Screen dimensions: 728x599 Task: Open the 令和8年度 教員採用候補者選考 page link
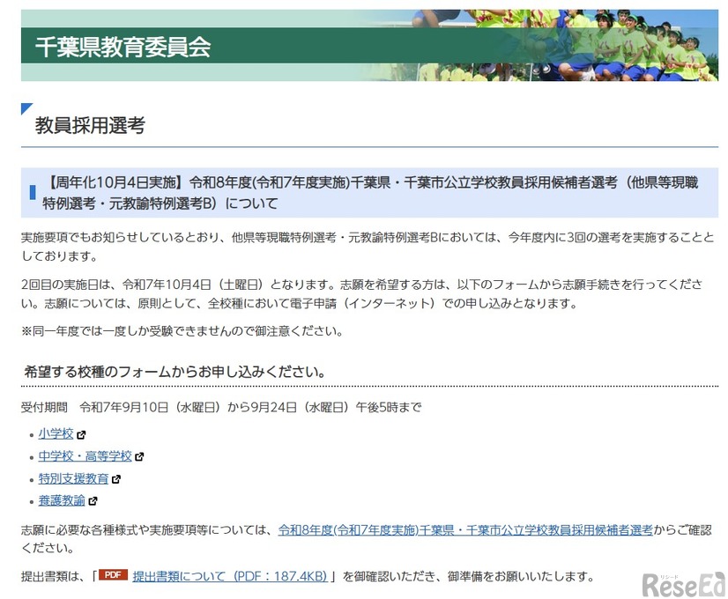coord(465,530)
